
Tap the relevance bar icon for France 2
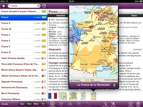tap(44, 23)
